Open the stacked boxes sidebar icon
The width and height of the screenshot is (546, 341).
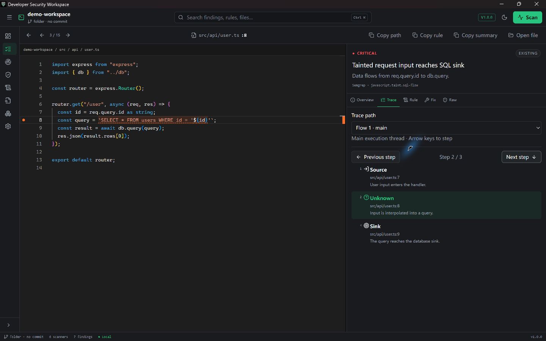coord(8,113)
